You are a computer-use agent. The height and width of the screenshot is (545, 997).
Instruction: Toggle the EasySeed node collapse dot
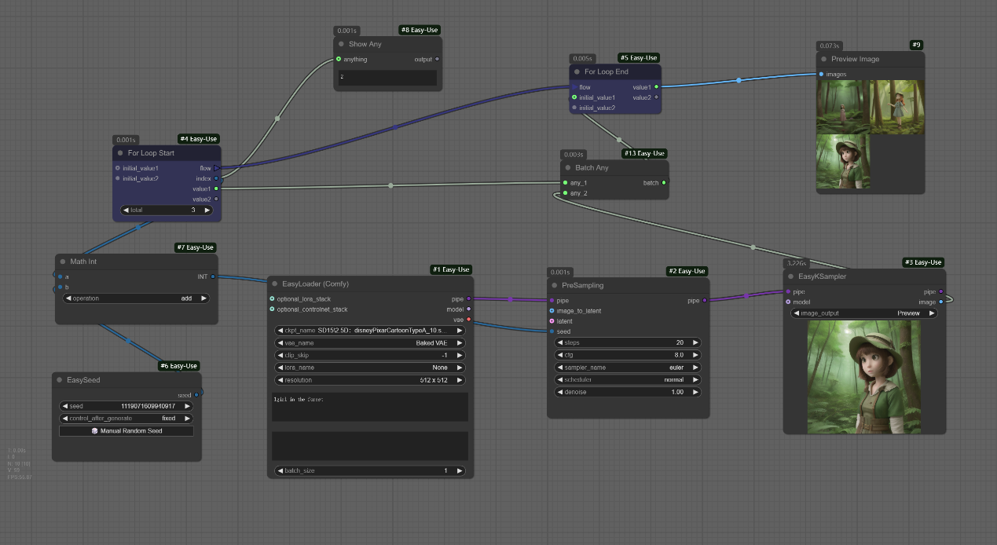point(60,380)
